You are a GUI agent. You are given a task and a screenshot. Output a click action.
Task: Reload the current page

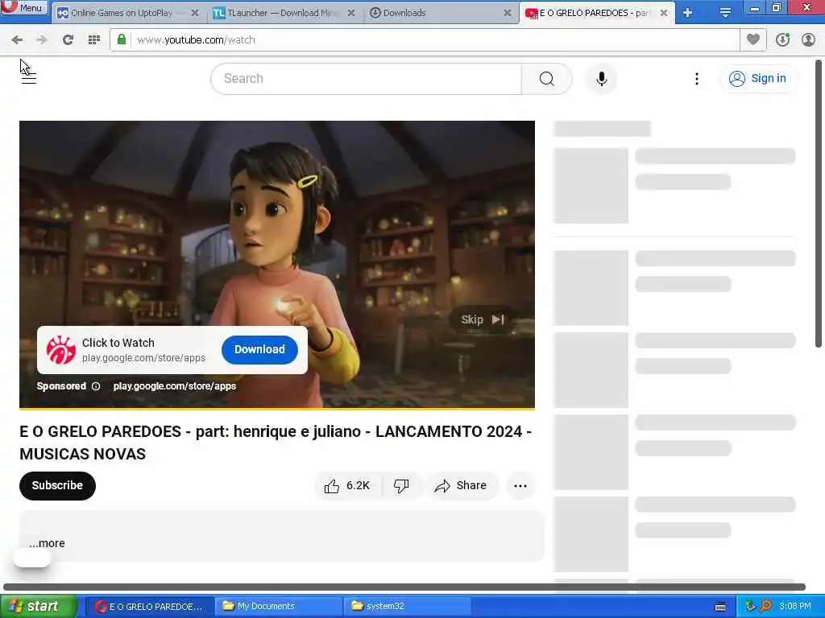coord(68,40)
